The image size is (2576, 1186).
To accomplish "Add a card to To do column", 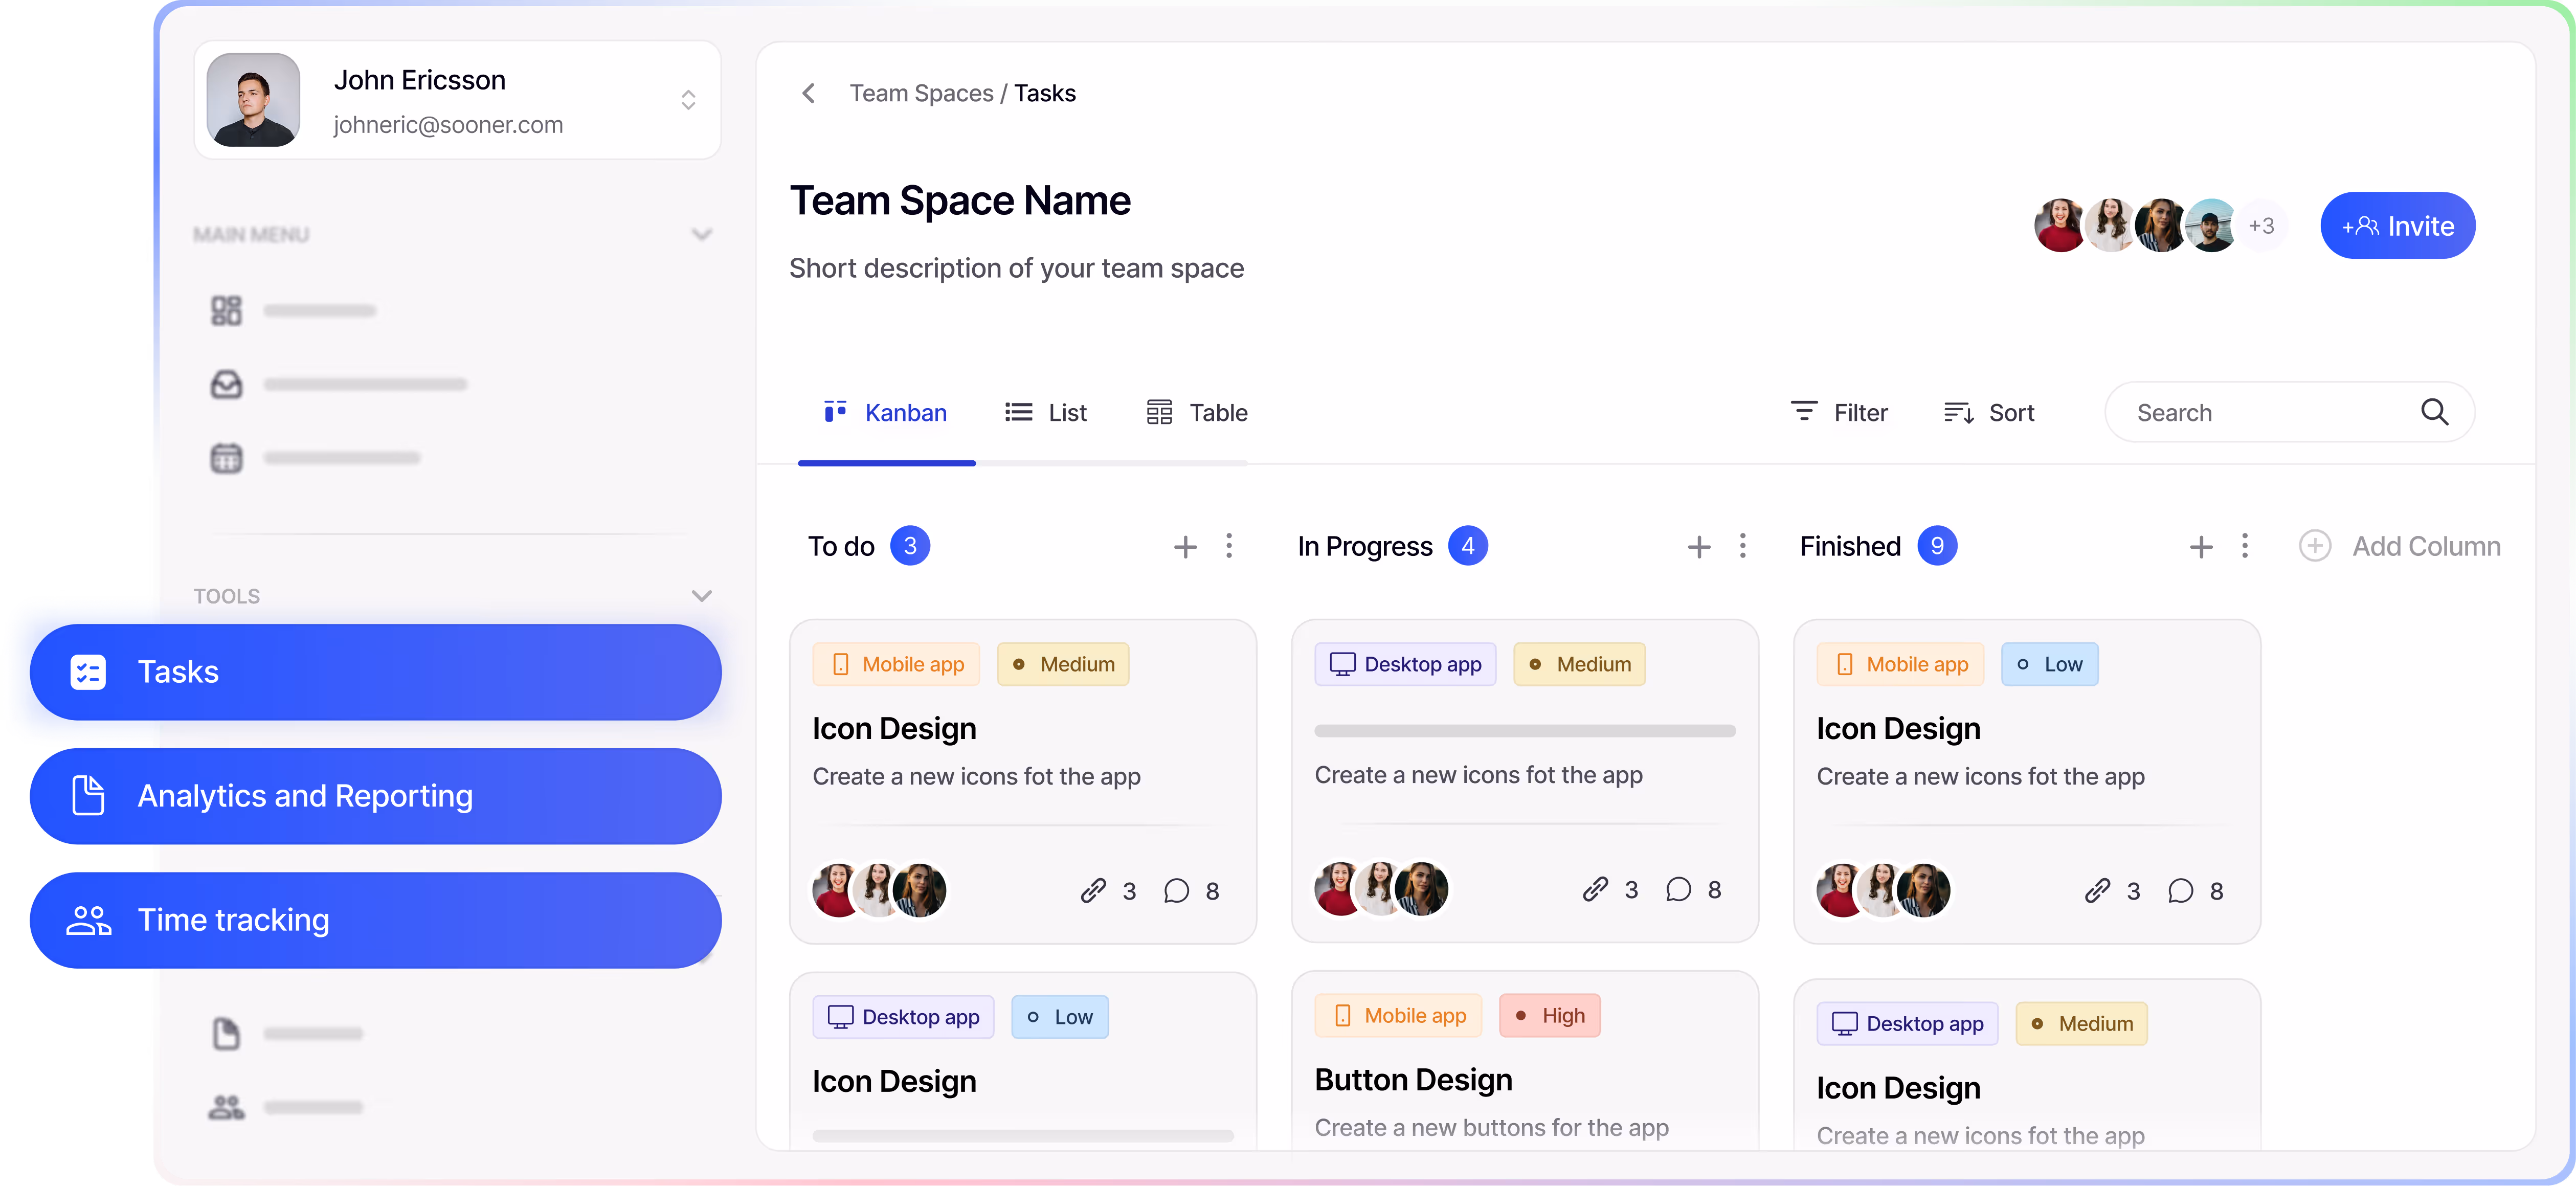I will pyautogui.click(x=1185, y=546).
